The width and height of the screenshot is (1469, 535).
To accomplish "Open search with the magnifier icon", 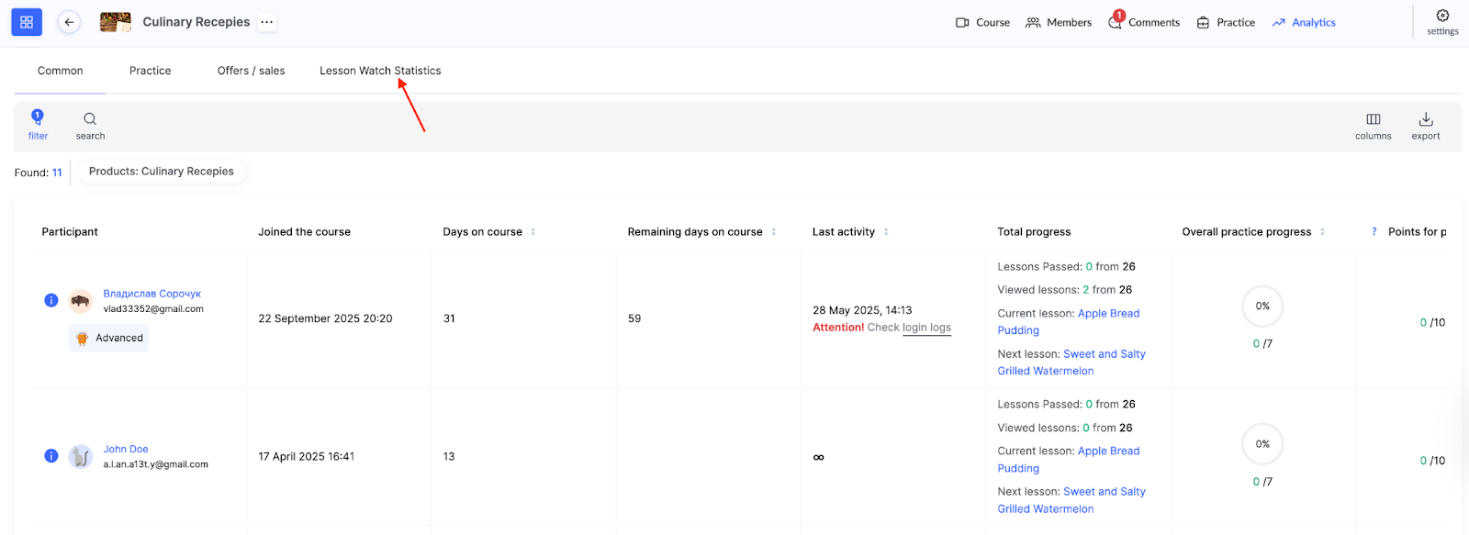I will pyautogui.click(x=90, y=119).
